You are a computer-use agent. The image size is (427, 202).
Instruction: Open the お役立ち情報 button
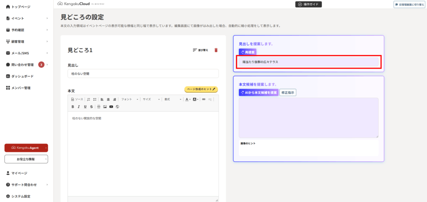(x=26, y=159)
